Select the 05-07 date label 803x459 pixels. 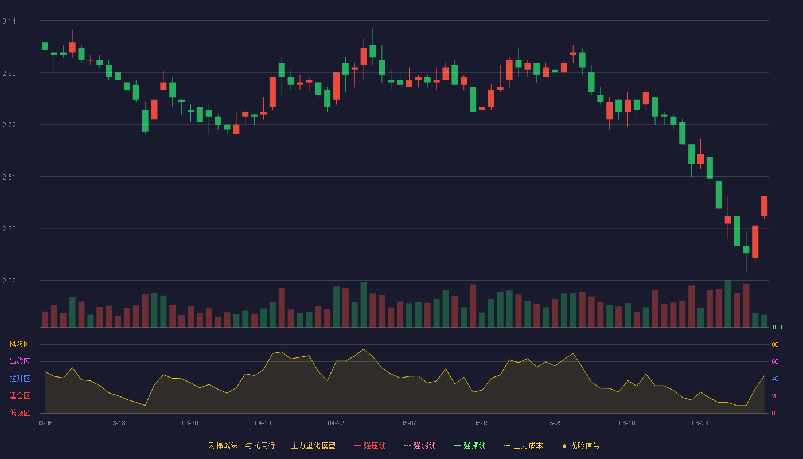(x=408, y=423)
